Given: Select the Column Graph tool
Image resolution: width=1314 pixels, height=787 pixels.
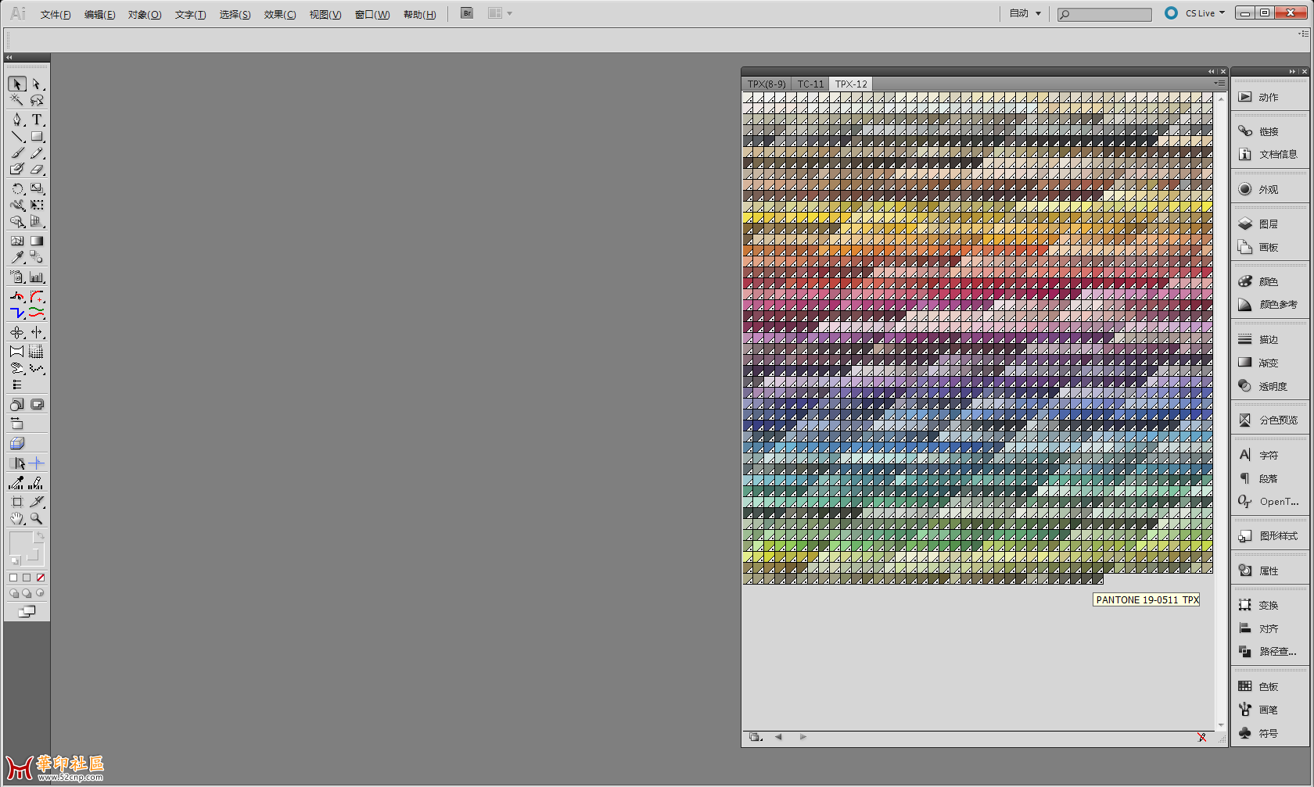Looking at the screenshot, I should click(x=37, y=277).
